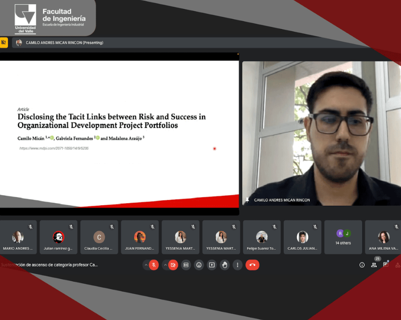Click the Present now screen share icon

coord(212,265)
